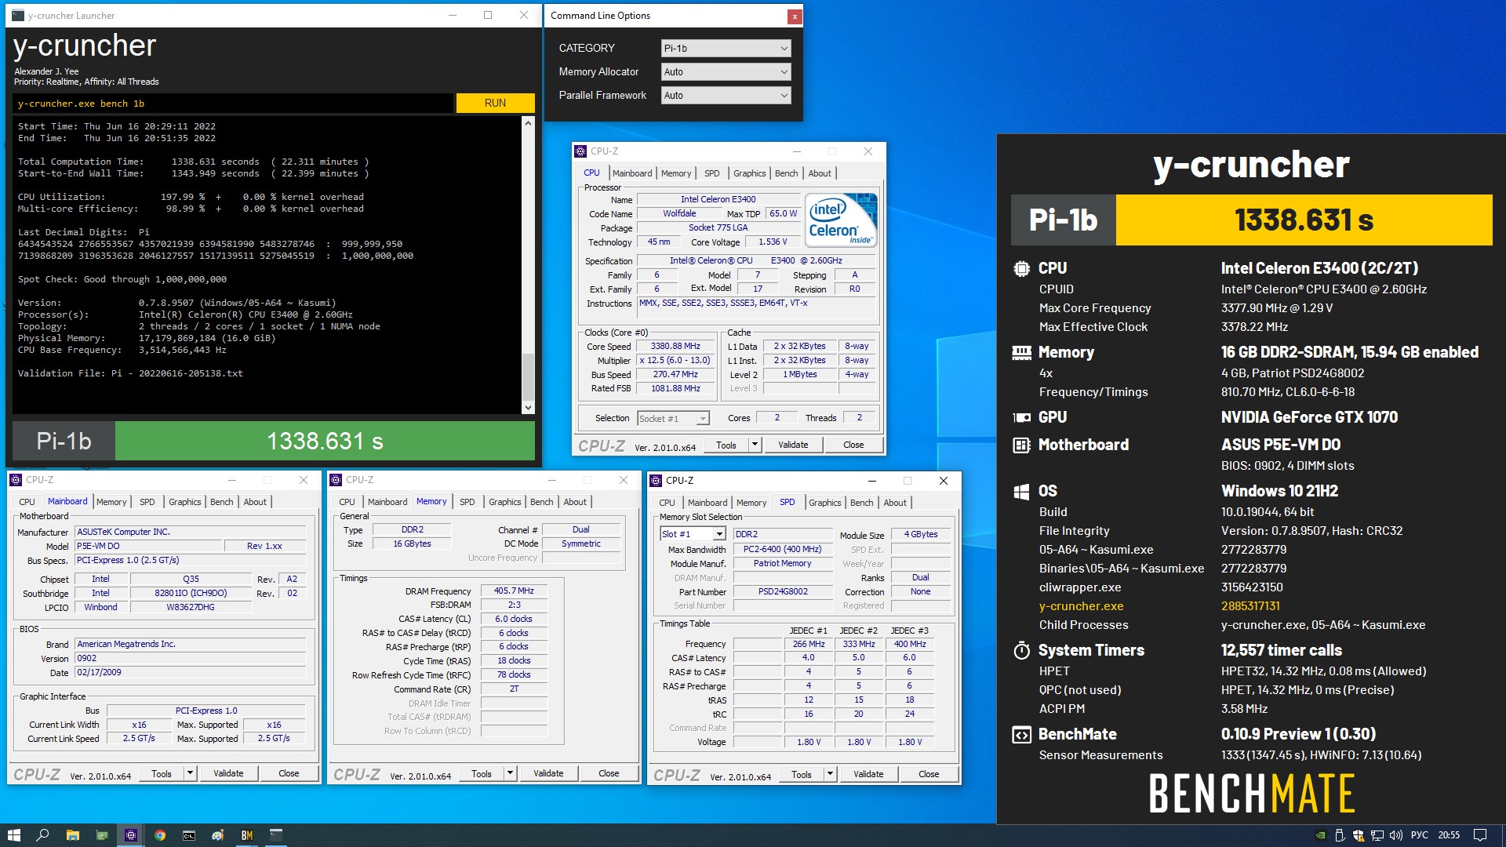Click green Pi-1b 1338.631 s result bar
The height and width of the screenshot is (847, 1506).
[x=325, y=441]
